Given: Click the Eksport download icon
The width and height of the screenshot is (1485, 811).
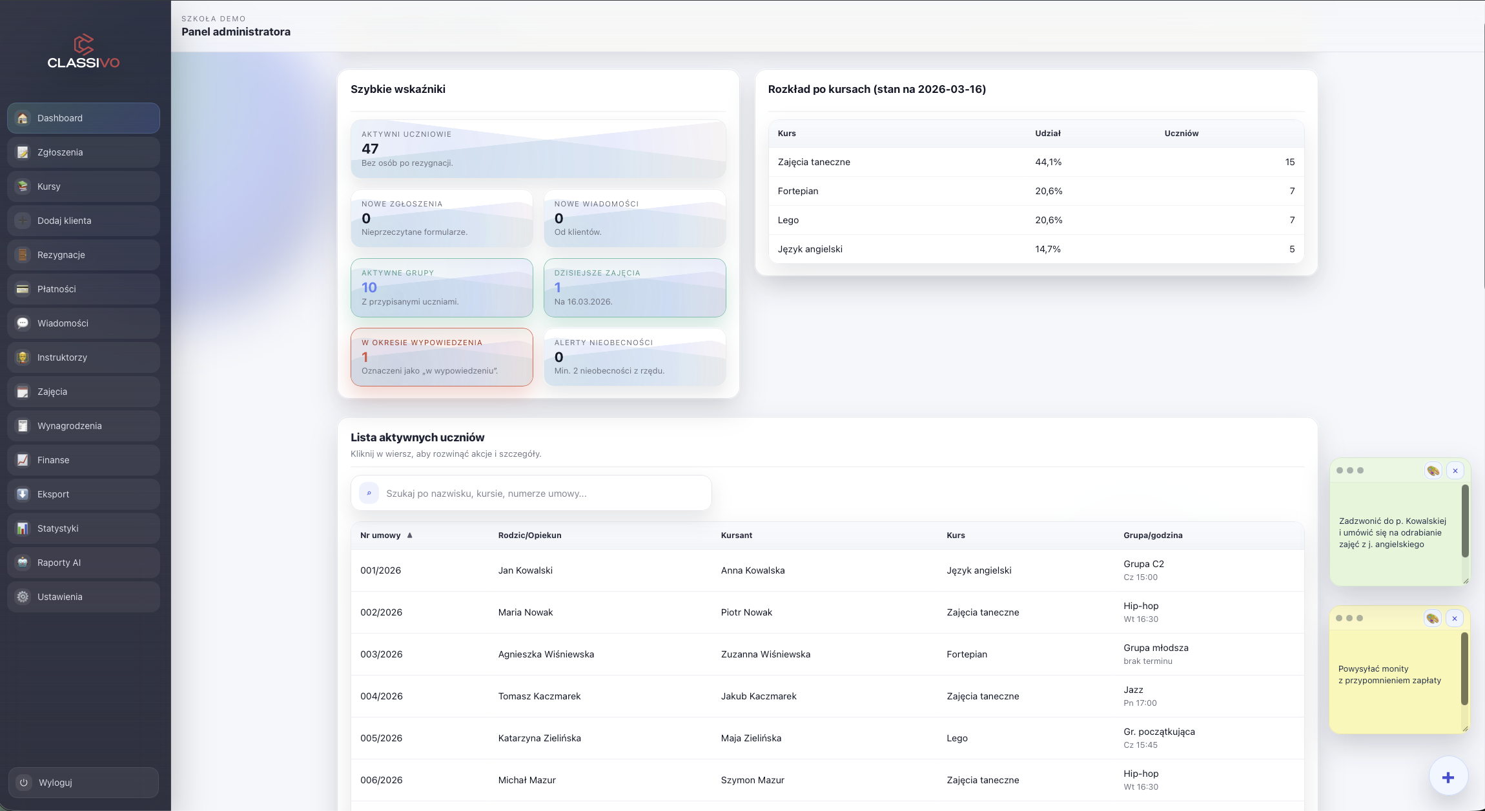Looking at the screenshot, I should tap(23, 494).
